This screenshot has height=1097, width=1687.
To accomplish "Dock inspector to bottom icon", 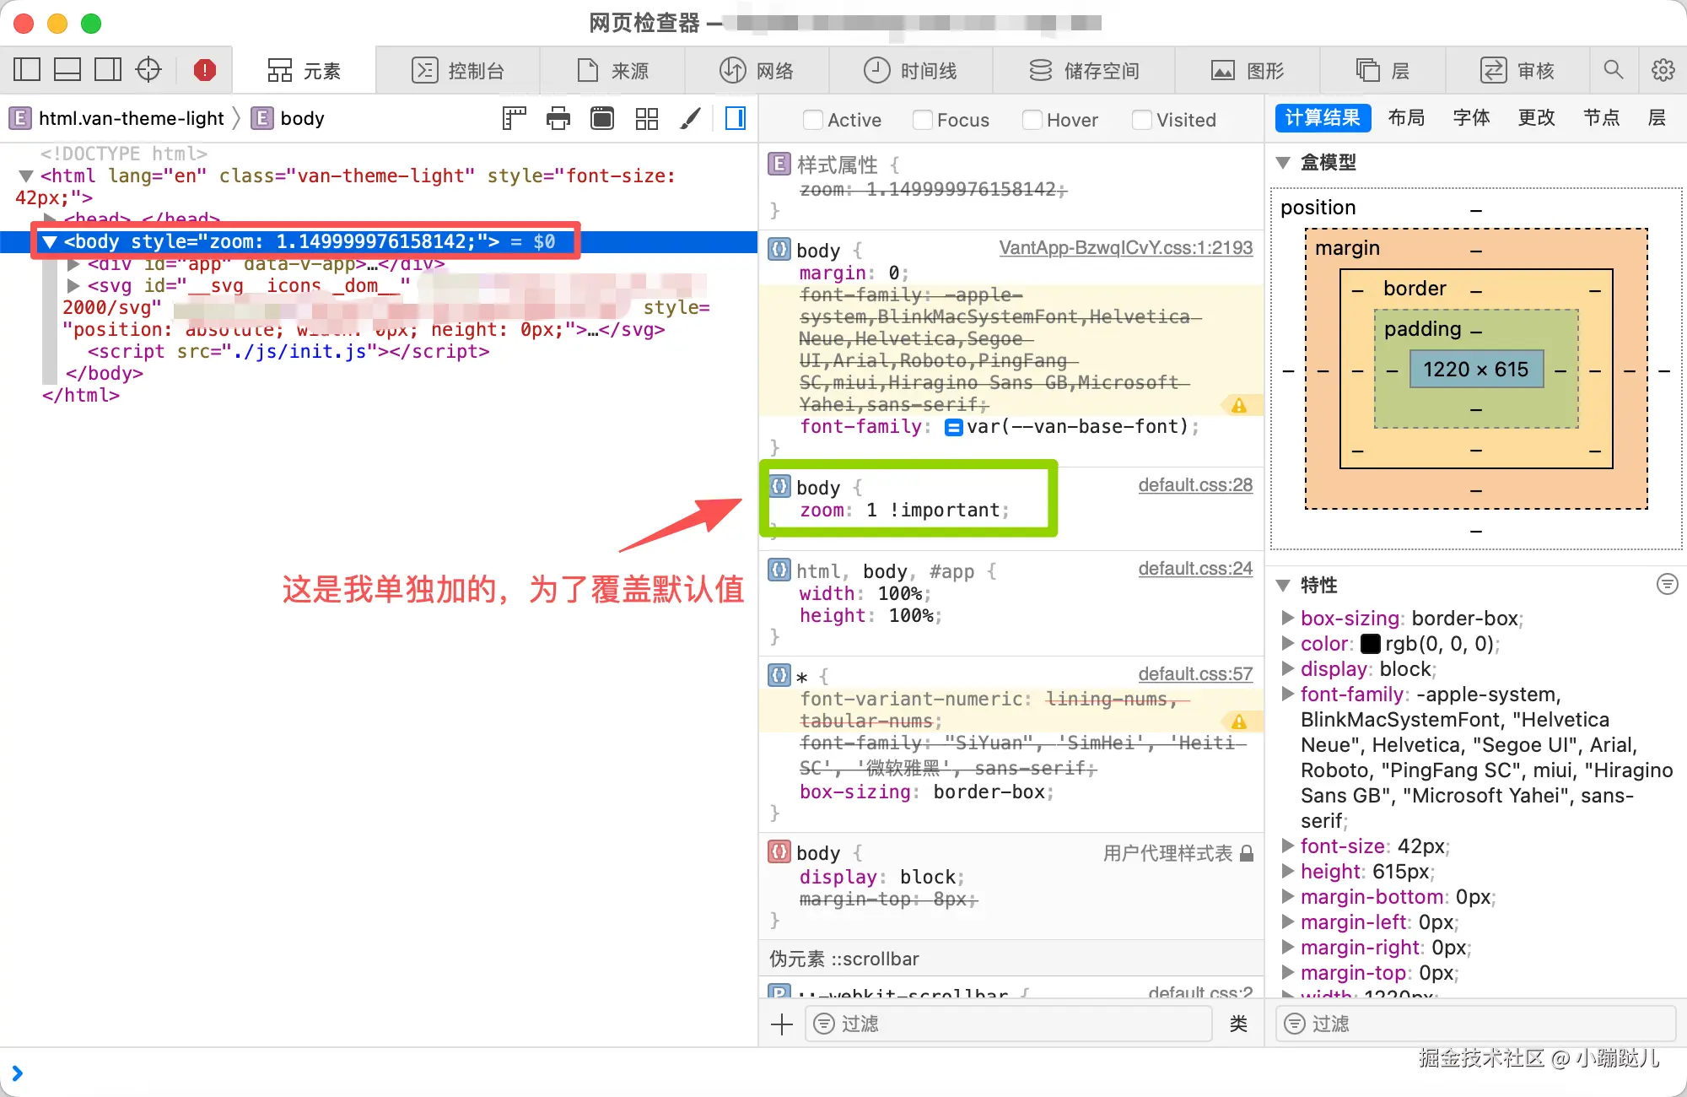I will point(67,70).
